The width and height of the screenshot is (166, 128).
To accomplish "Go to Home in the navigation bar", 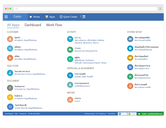I will [35, 17].
